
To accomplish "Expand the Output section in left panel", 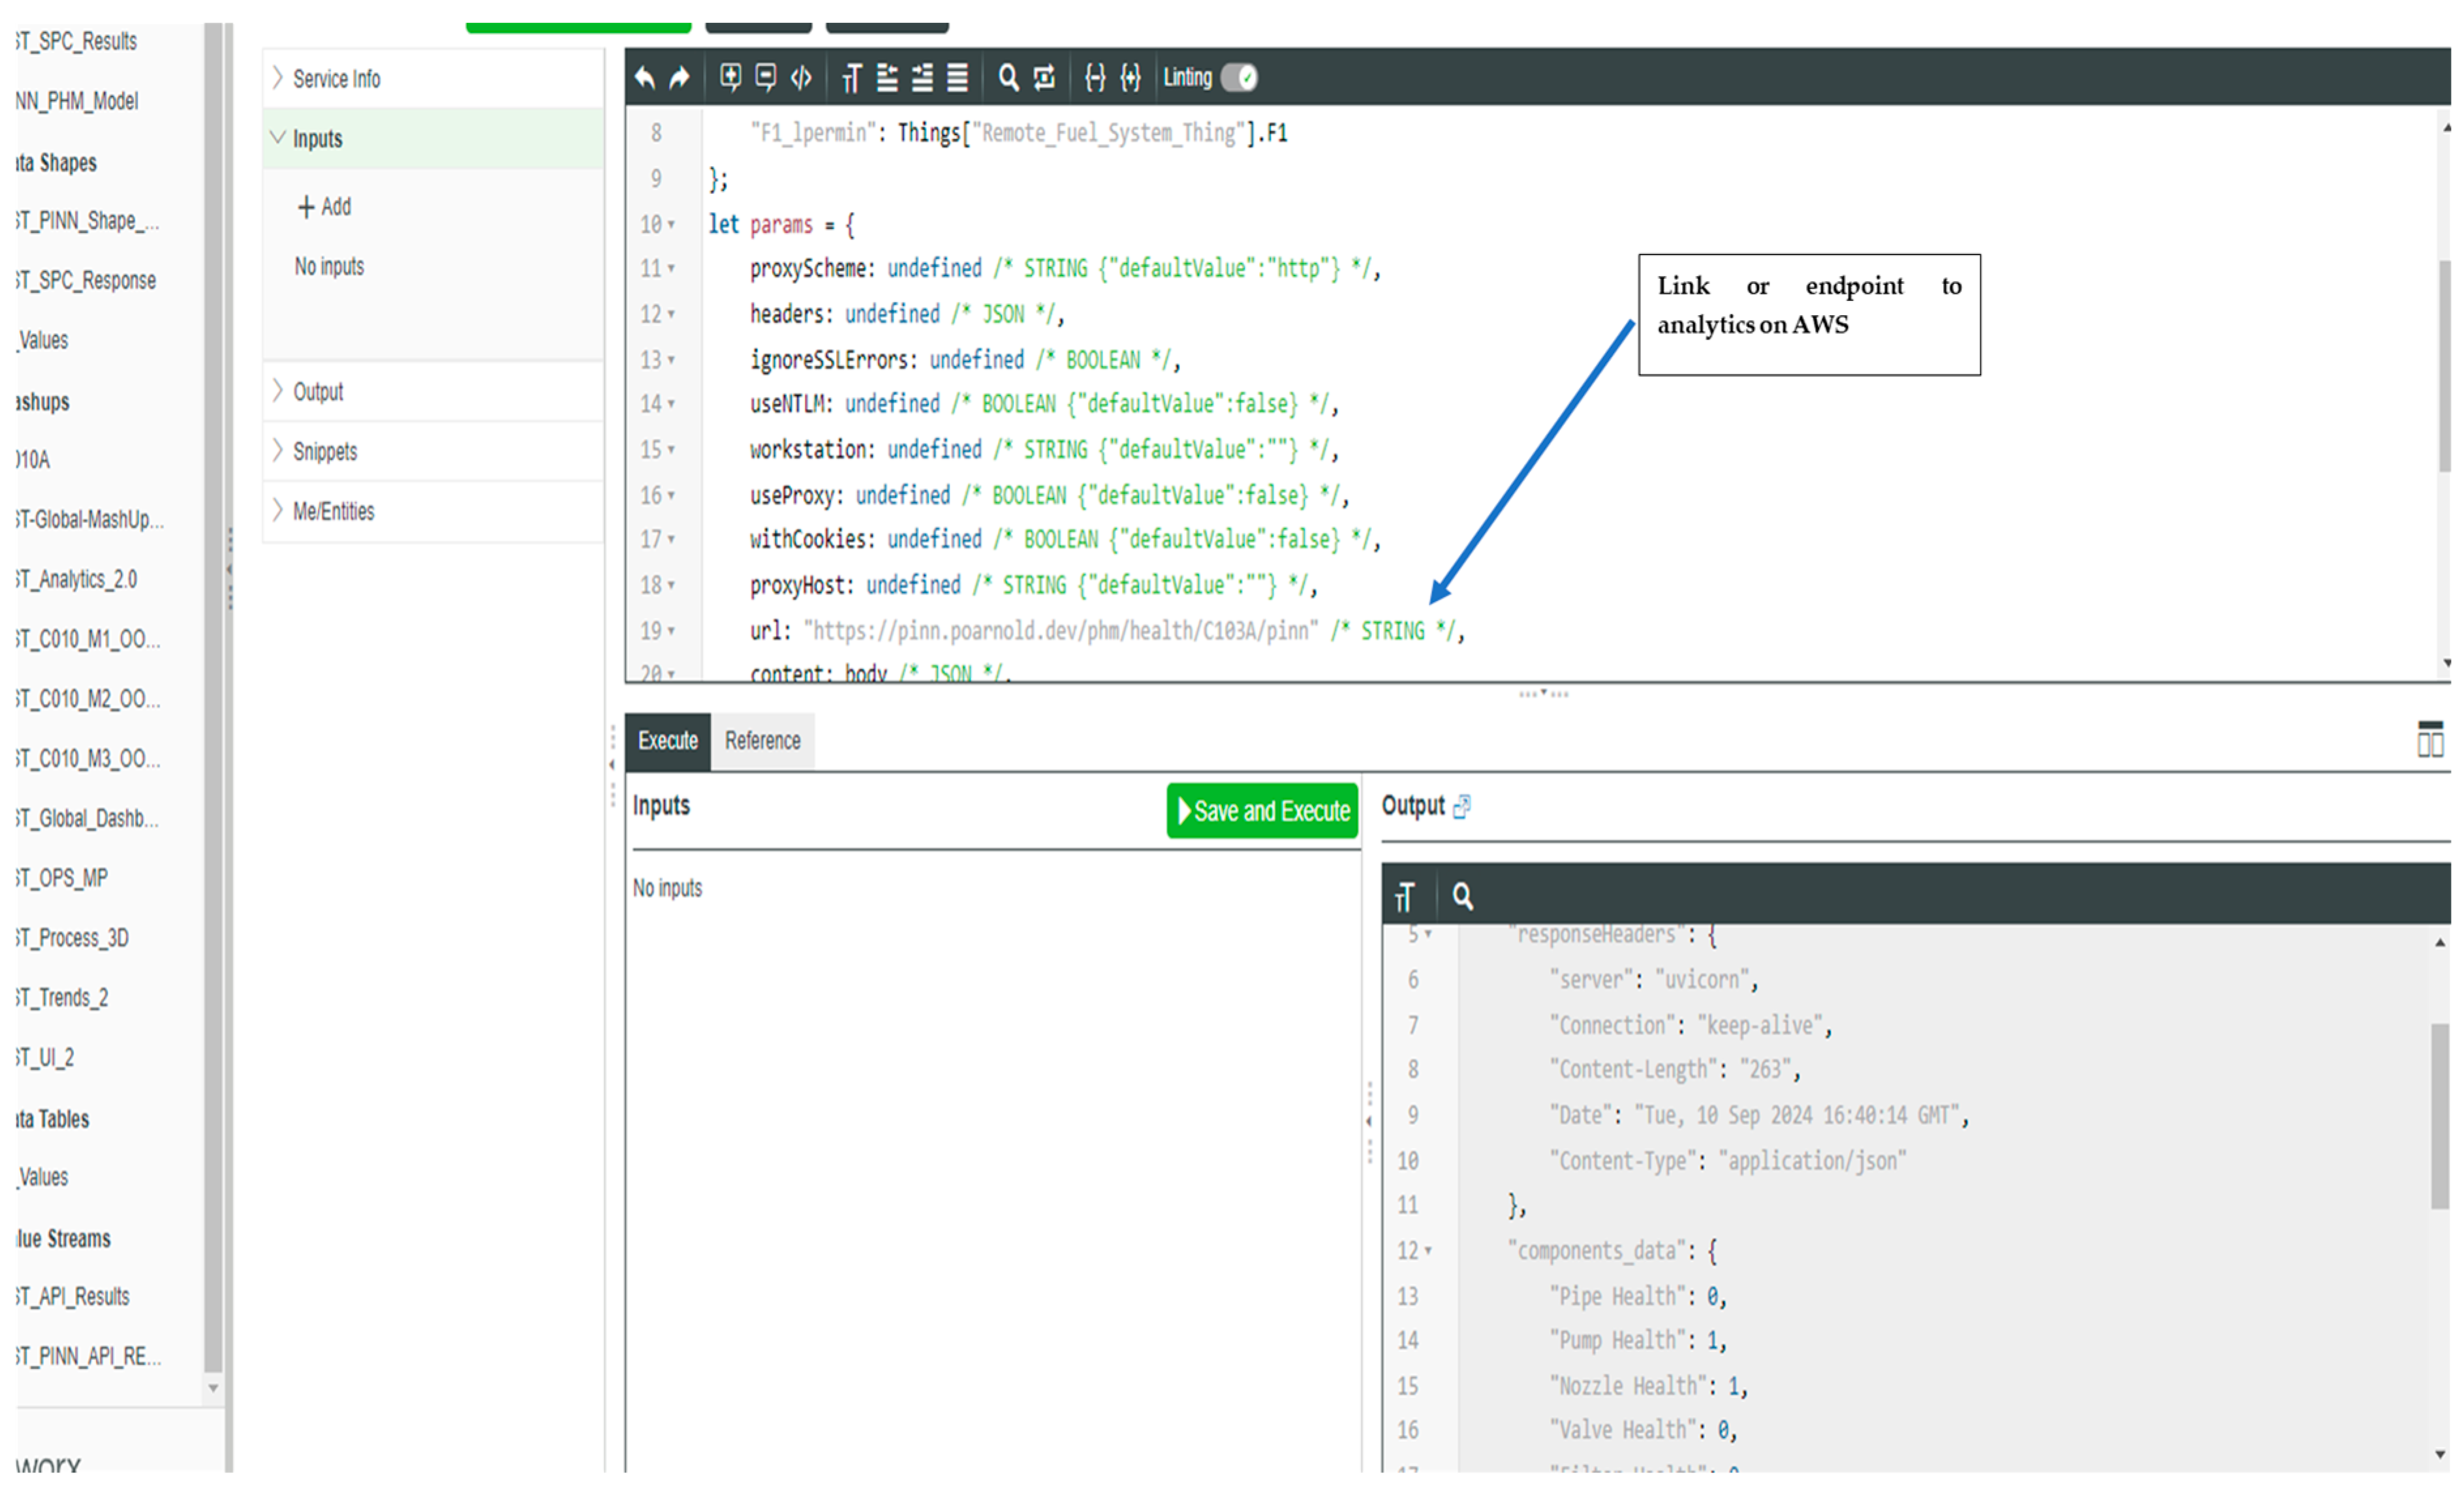I will pos(433,391).
